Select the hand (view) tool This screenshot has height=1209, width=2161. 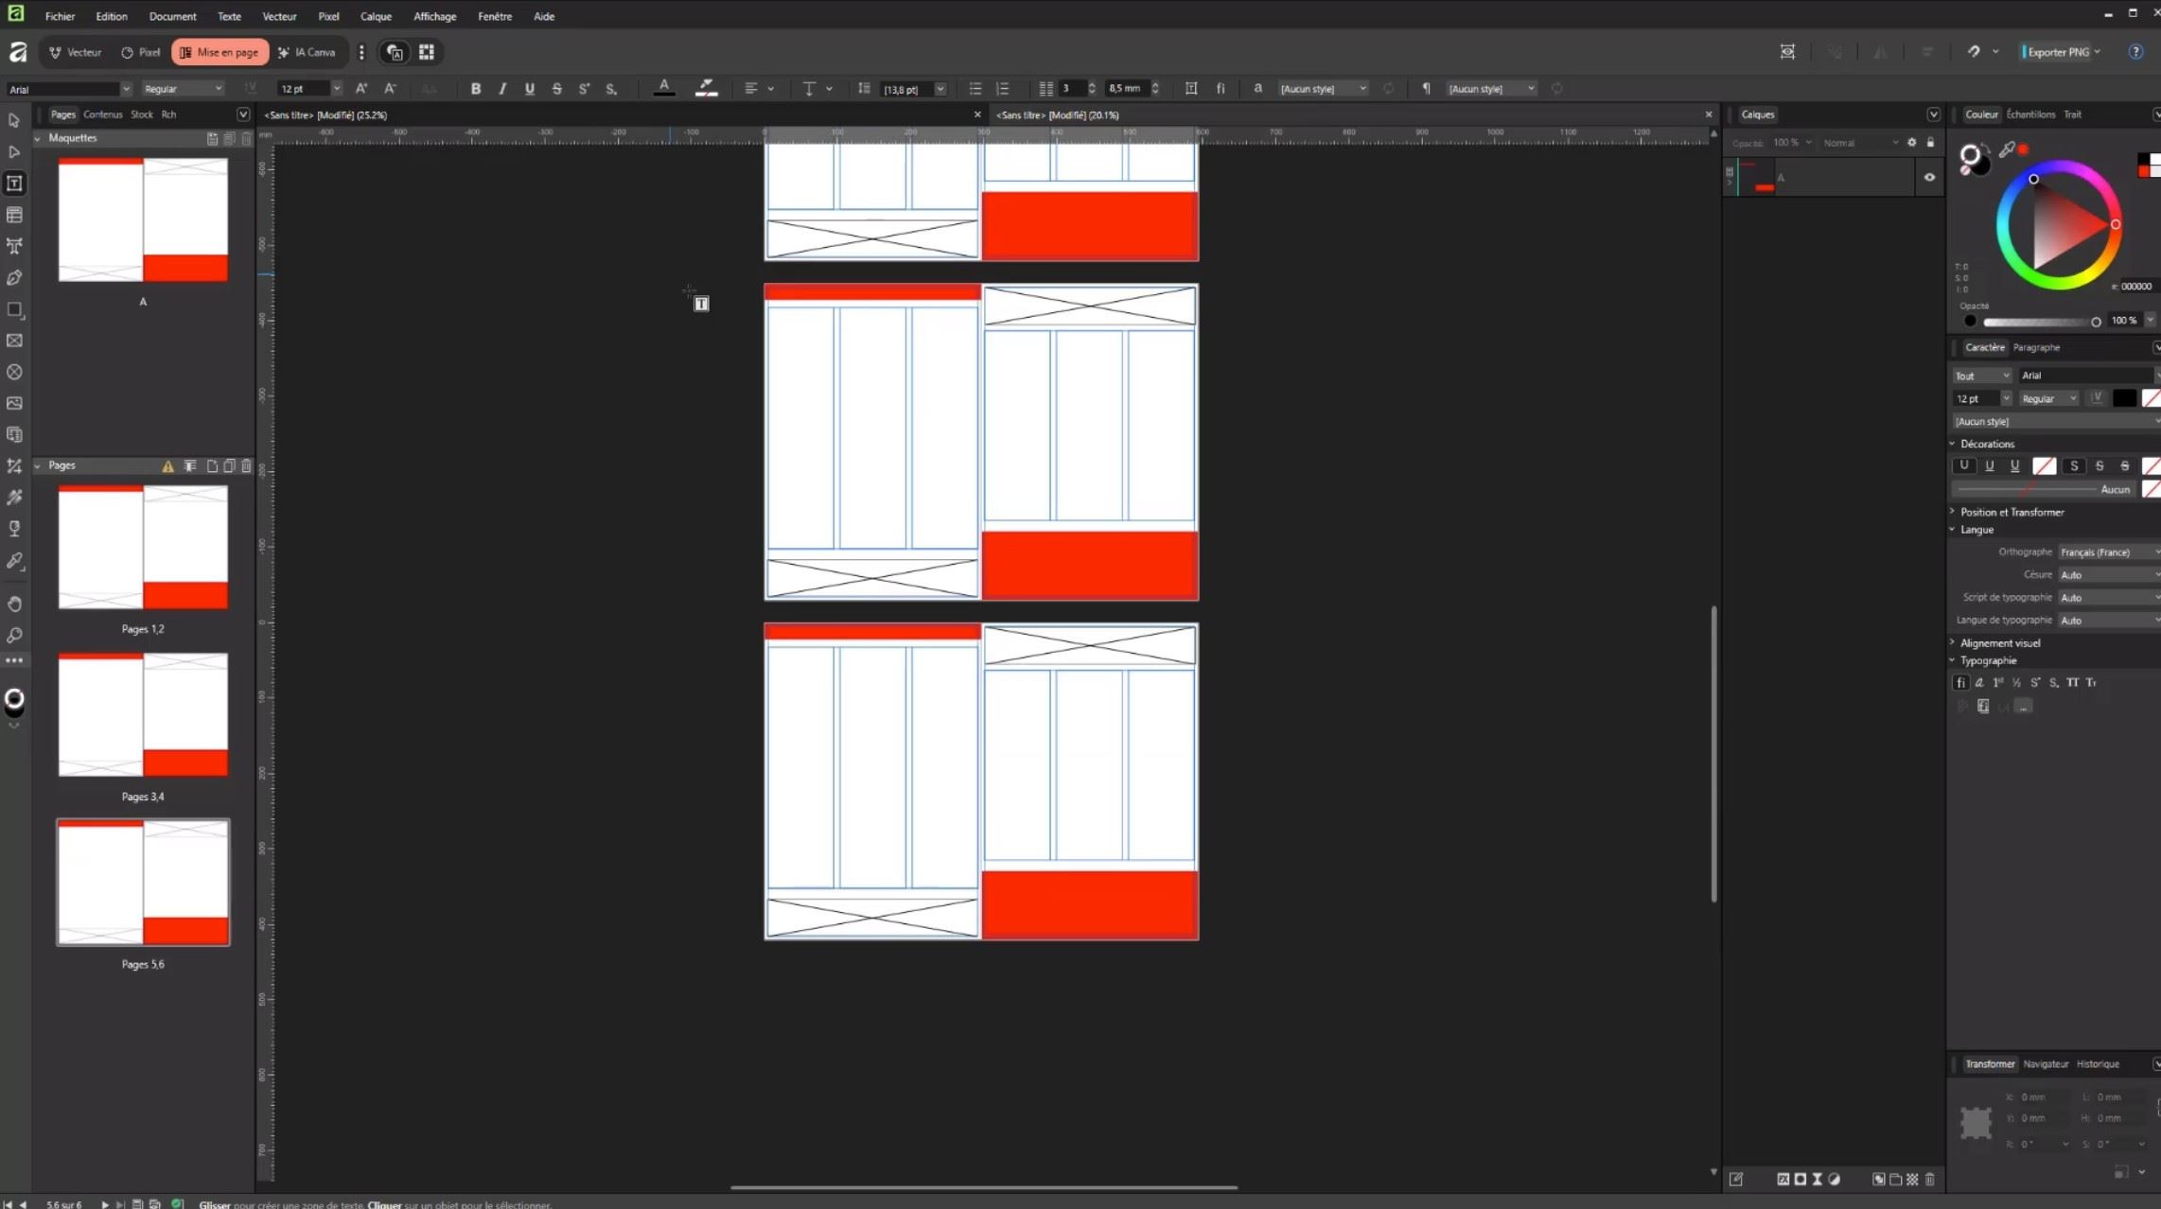click(x=14, y=604)
